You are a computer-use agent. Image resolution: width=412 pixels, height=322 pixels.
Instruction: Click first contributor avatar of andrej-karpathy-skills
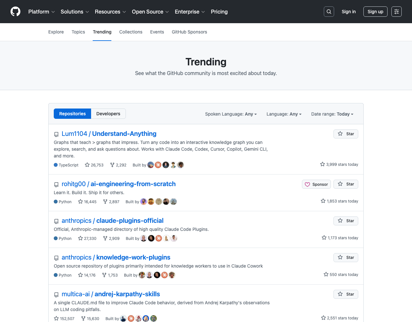(123, 318)
